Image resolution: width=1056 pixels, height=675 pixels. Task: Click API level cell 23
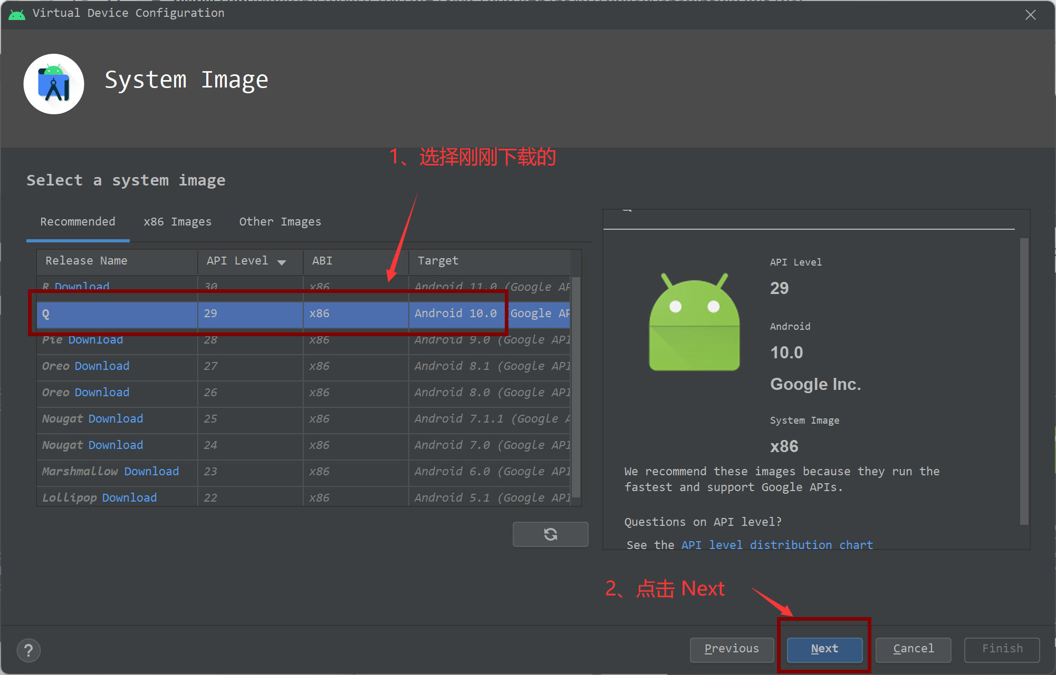251,472
